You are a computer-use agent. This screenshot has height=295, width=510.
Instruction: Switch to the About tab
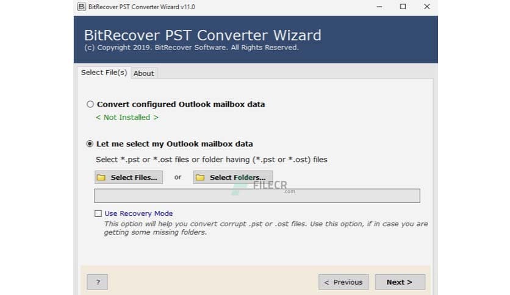point(143,73)
